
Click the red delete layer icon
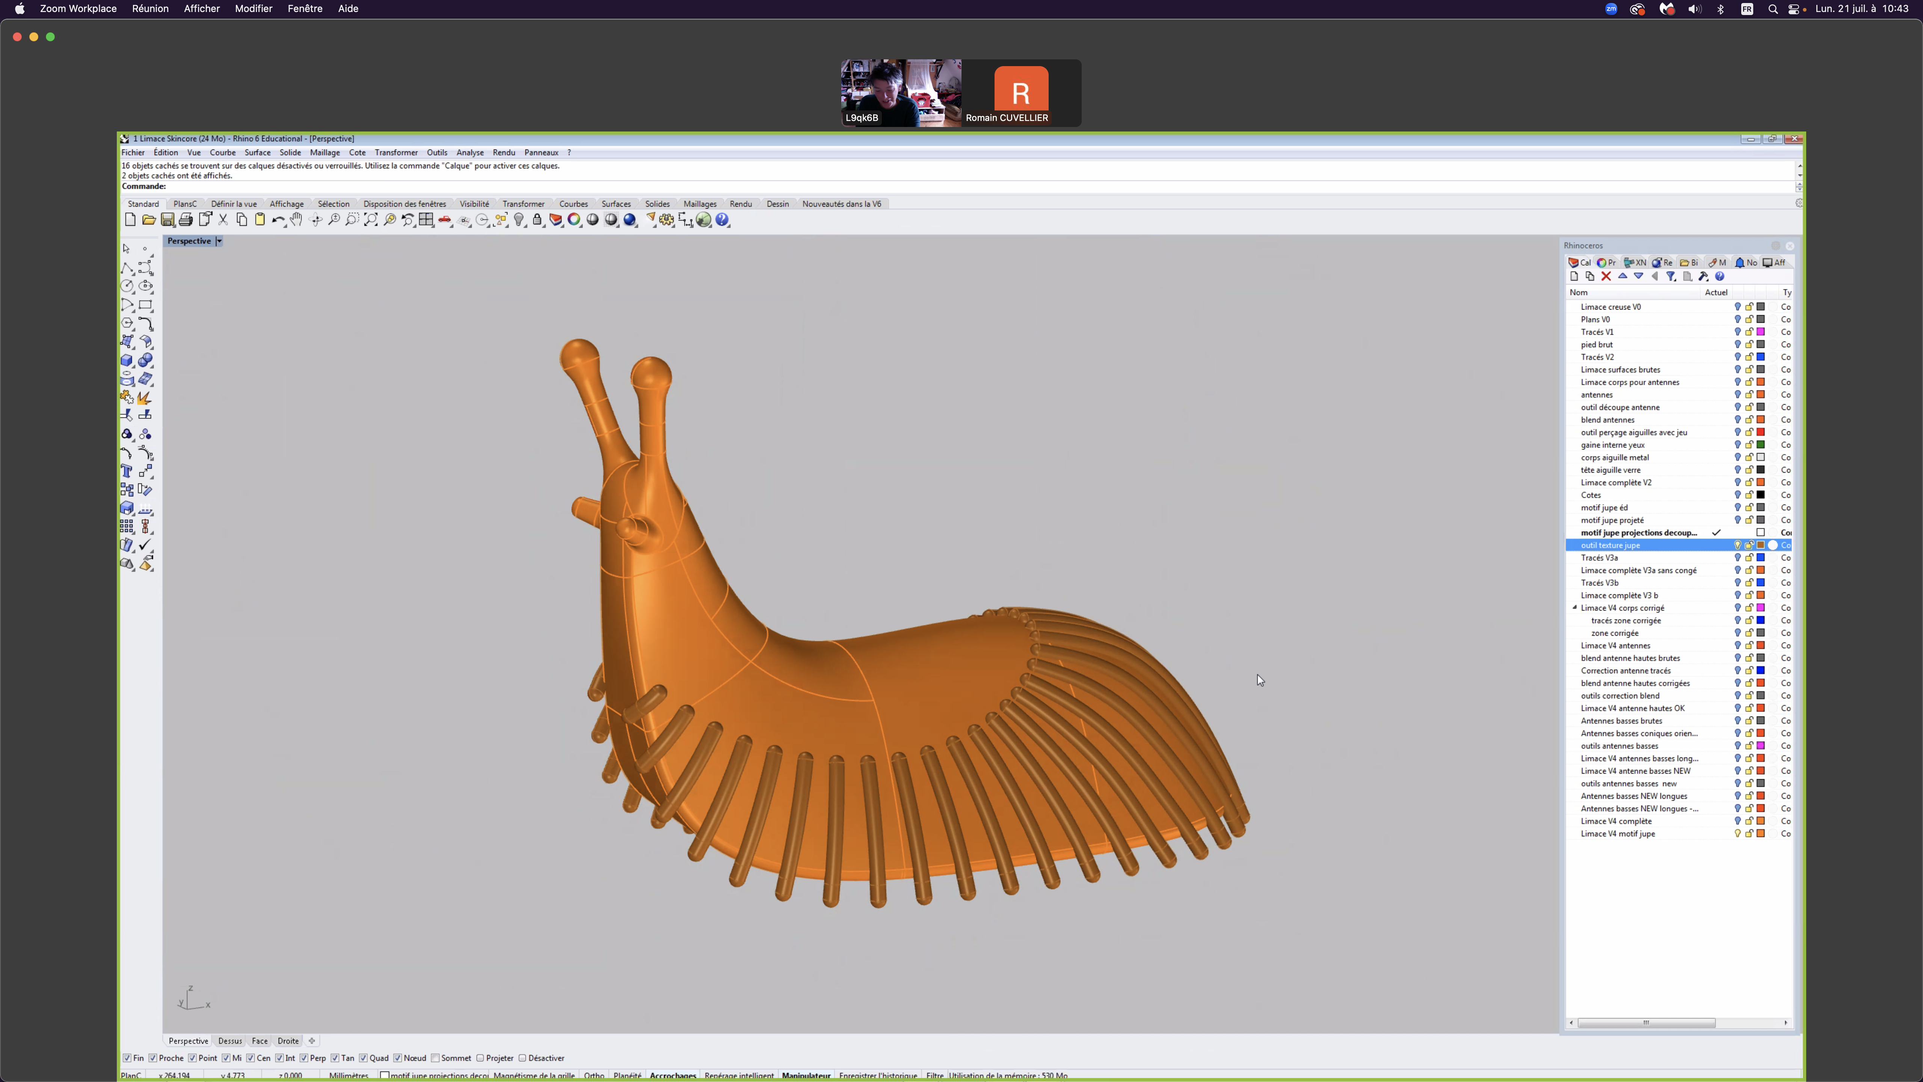(x=1606, y=276)
